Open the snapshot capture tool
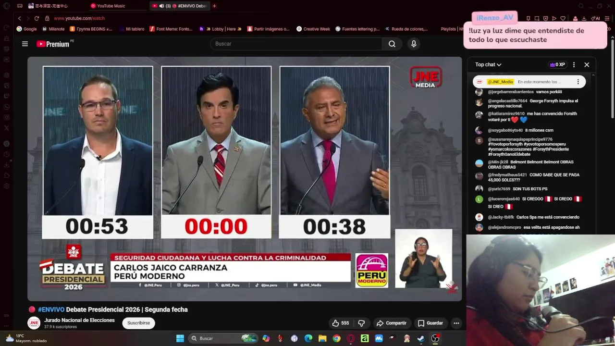 [x=537, y=18]
